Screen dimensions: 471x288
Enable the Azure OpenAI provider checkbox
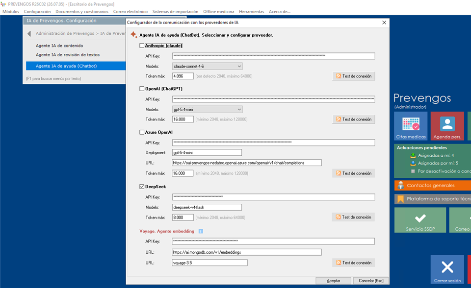click(x=142, y=132)
